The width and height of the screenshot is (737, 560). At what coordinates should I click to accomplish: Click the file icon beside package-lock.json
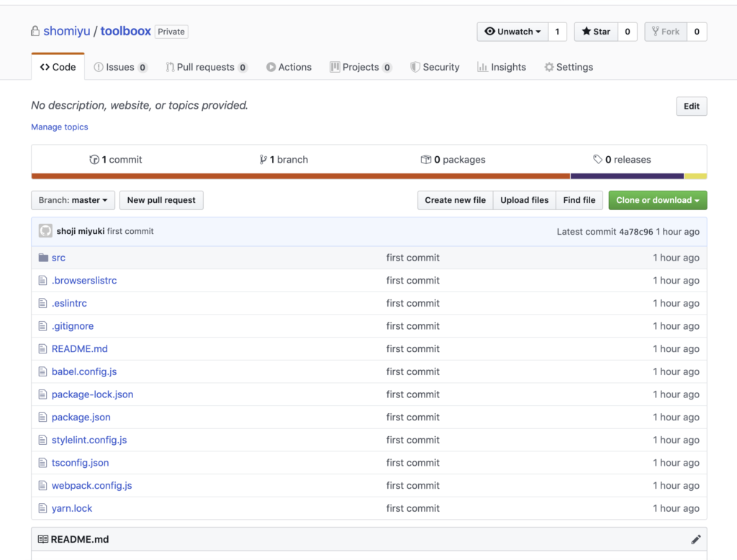[42, 394]
